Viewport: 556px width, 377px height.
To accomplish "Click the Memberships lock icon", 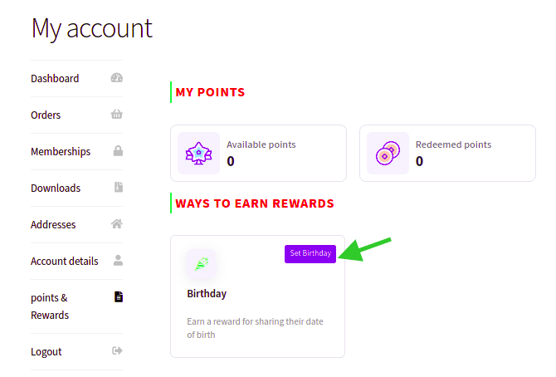I will (x=118, y=151).
